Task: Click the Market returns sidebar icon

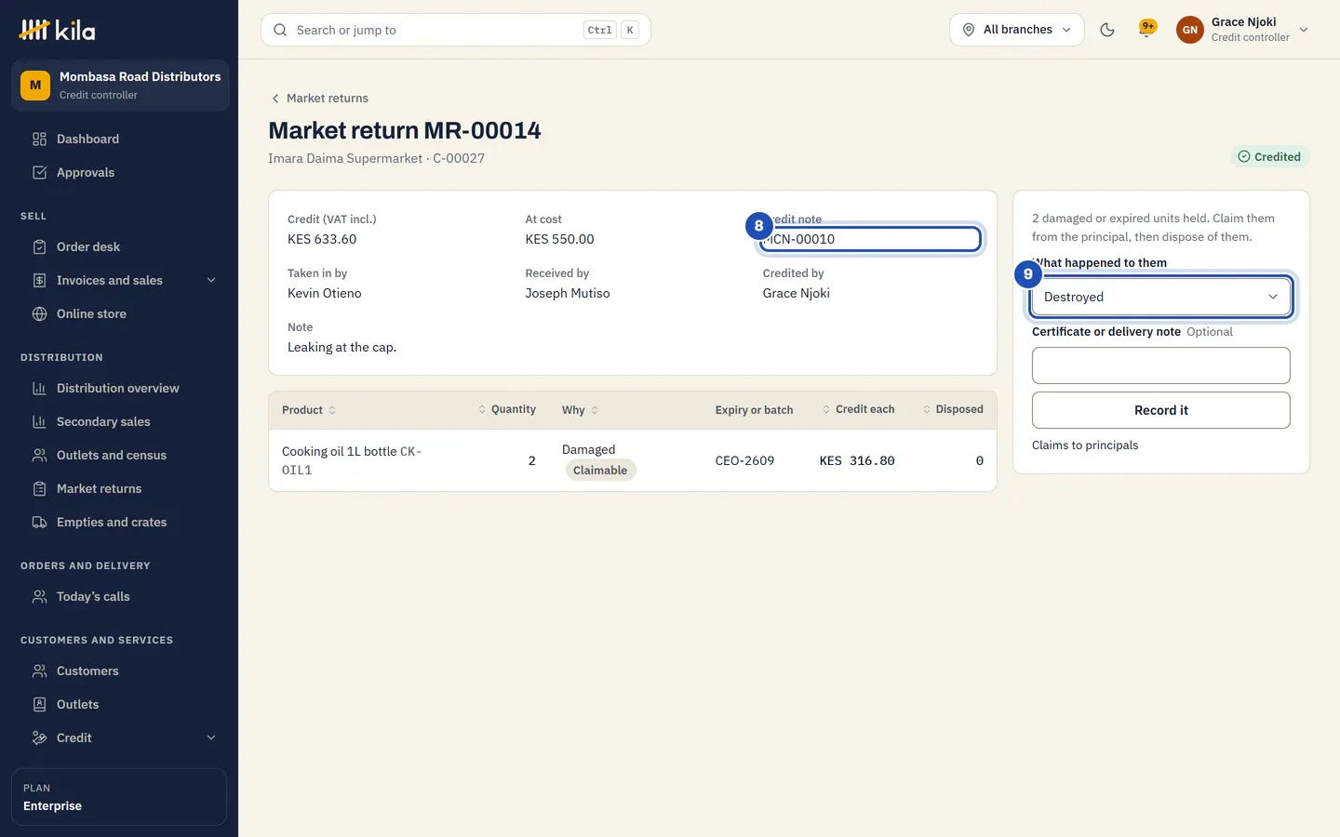Action: point(39,489)
